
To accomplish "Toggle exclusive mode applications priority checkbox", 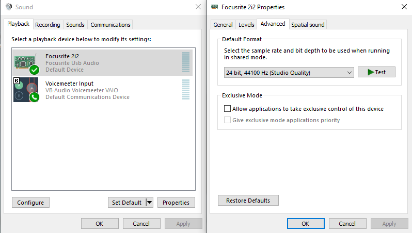I will tap(227, 120).
